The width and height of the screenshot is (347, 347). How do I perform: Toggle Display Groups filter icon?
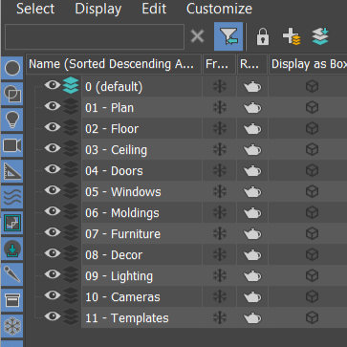pos(12,223)
